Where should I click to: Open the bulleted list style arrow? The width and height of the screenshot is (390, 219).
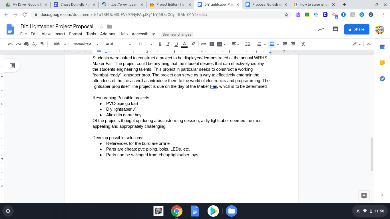tap(278, 44)
